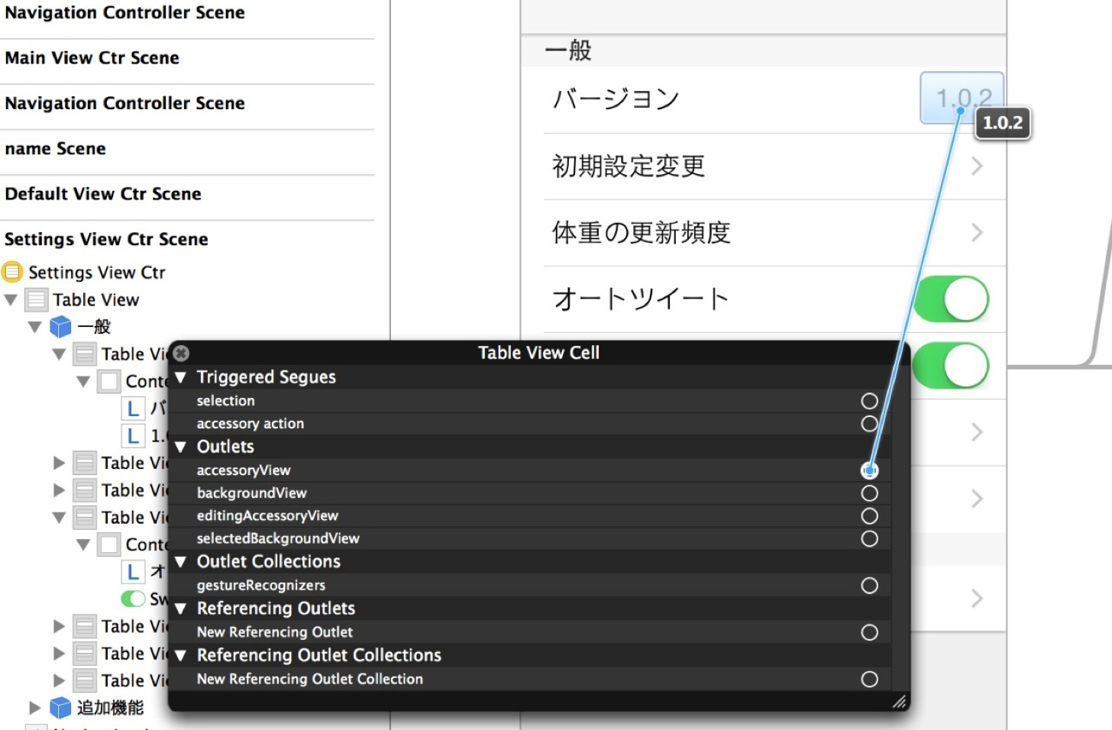Viewport: 1112px width, 730px height.
Task: Collapse the Table View tree node
Action: (11, 300)
